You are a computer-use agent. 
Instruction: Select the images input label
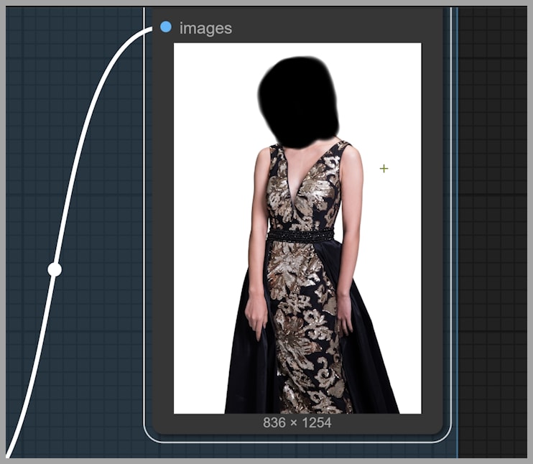(x=205, y=28)
